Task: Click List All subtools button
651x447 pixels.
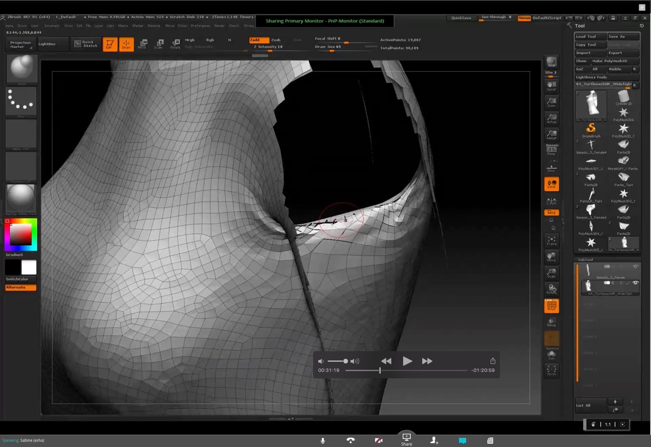Action: click(590, 405)
